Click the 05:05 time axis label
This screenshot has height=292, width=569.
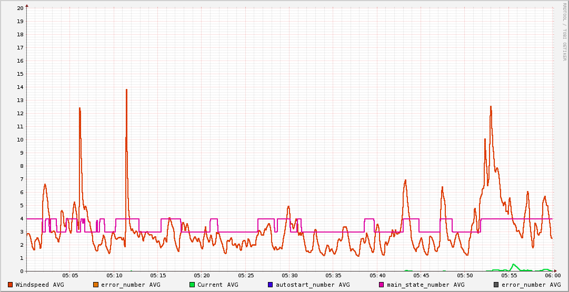coord(70,275)
